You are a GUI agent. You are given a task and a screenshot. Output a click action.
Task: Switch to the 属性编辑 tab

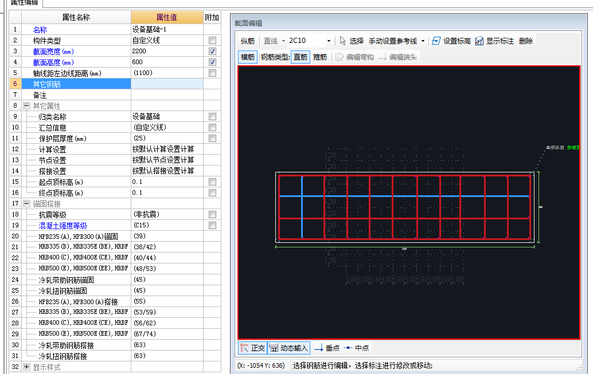tap(25, 3)
